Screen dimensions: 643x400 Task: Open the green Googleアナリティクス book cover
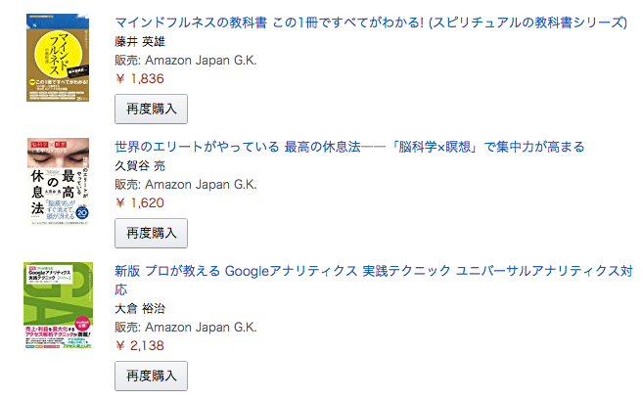pos(58,306)
